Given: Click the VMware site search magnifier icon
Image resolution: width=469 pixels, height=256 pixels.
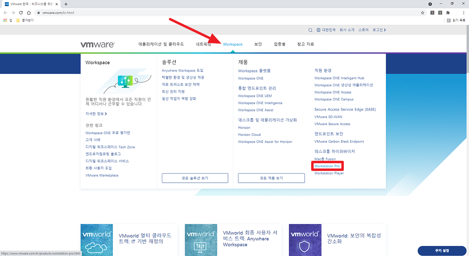Looking at the screenshot, I should [x=310, y=30].
